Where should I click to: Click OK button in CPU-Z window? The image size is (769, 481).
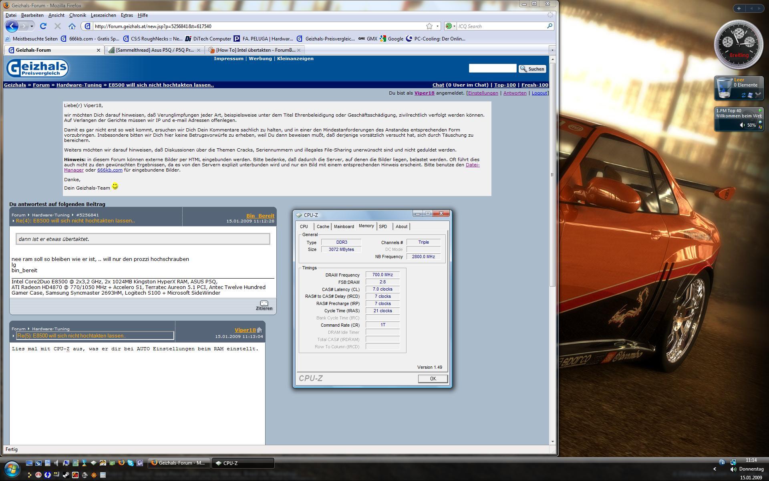tap(433, 379)
